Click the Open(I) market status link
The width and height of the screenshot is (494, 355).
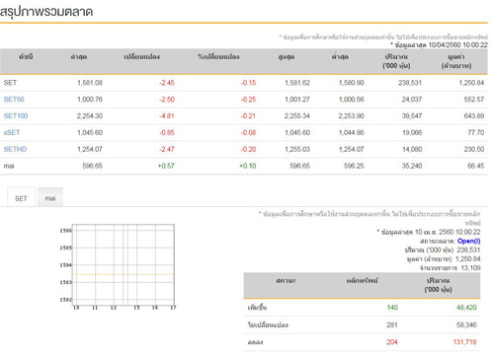pyautogui.click(x=468, y=241)
